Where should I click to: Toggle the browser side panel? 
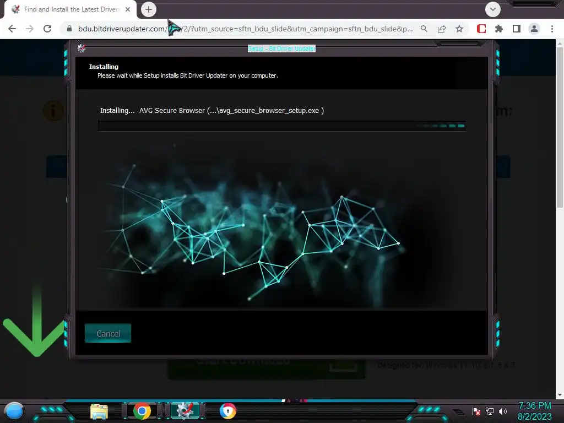coord(517,29)
